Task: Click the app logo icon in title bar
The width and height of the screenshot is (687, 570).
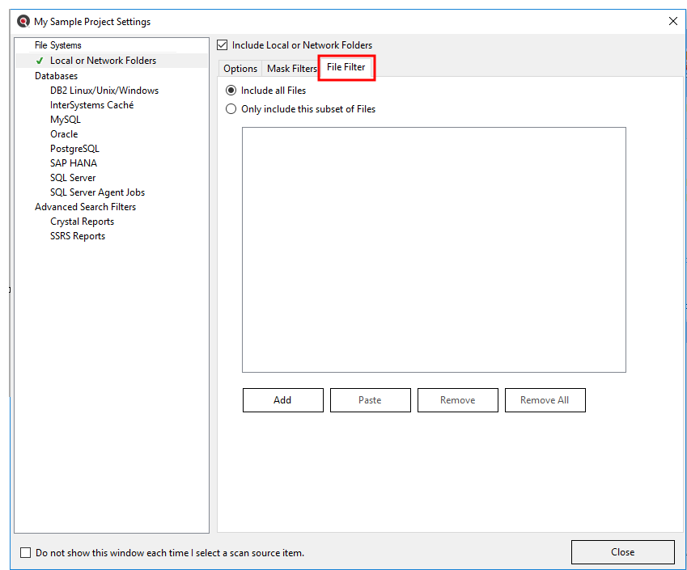Action: click(23, 22)
